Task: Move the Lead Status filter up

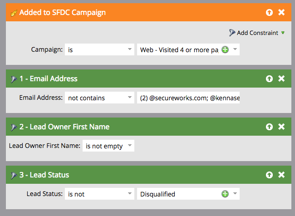Action: (270, 175)
